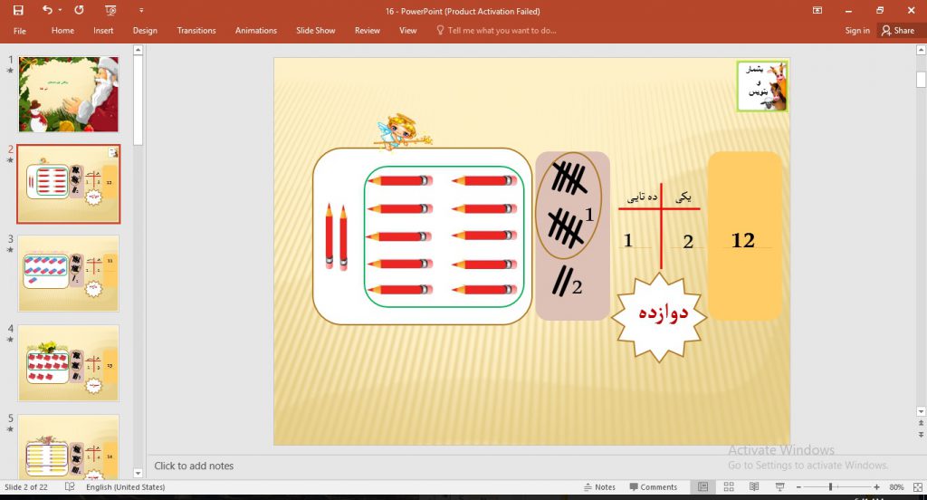Click the Repeat/Redo icon

pyautogui.click(x=79, y=11)
